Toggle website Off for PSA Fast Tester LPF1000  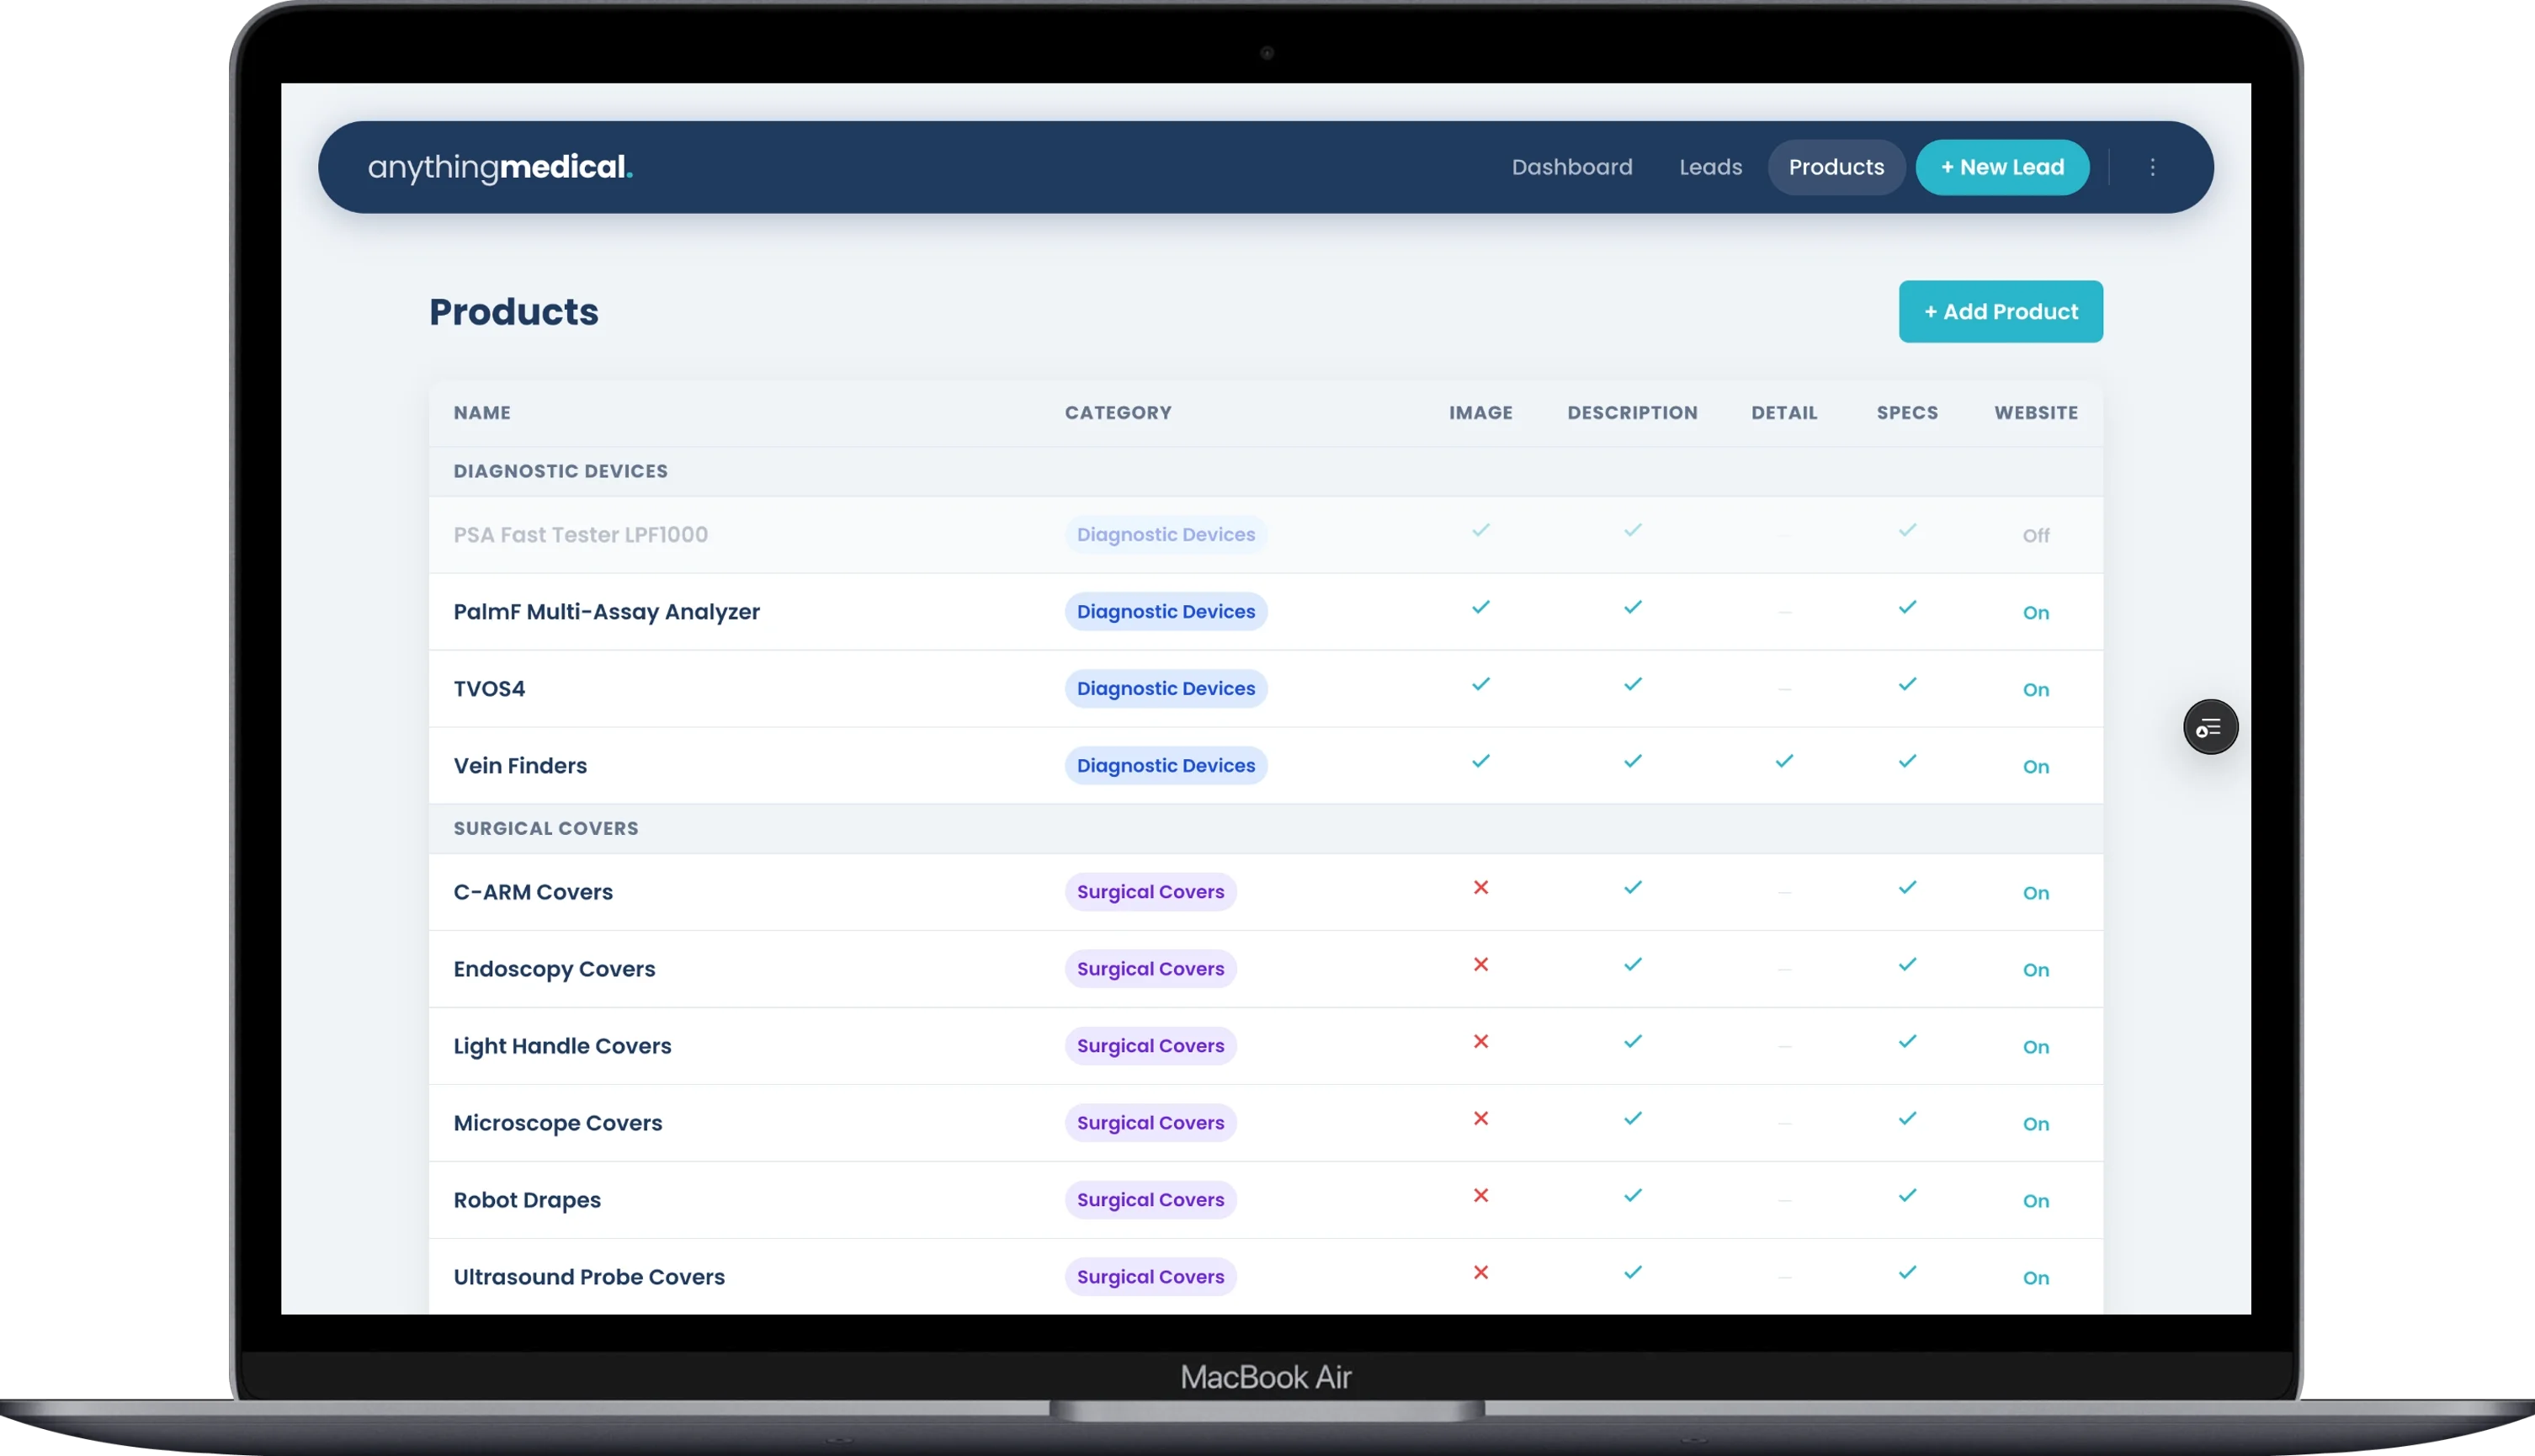click(x=2036, y=535)
